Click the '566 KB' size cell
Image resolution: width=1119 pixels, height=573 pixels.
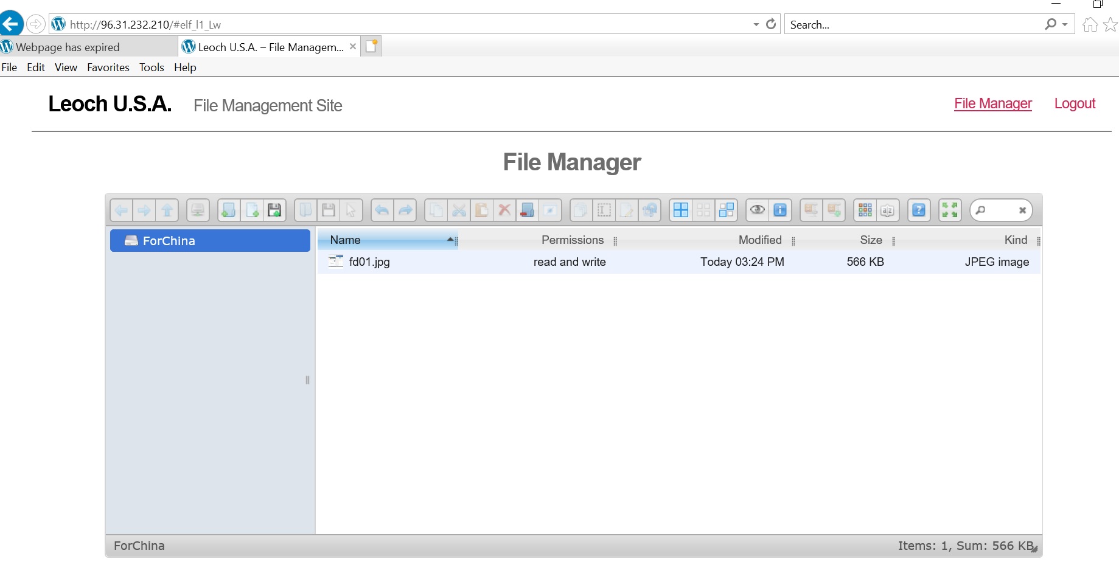pyautogui.click(x=865, y=262)
